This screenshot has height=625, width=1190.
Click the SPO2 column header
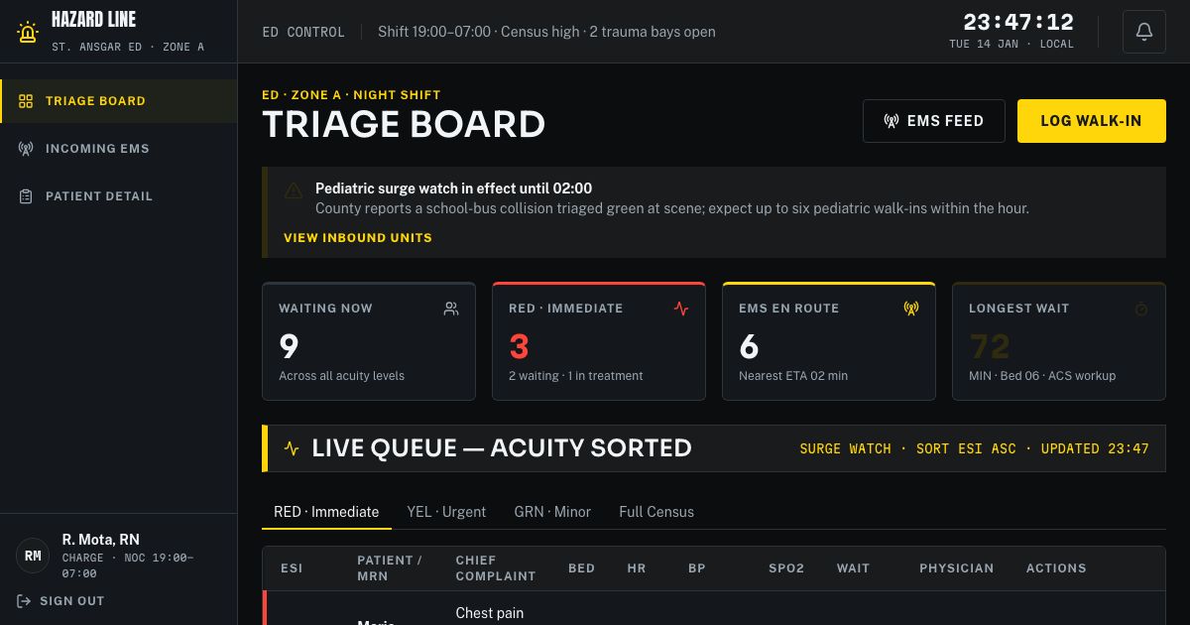(786, 568)
